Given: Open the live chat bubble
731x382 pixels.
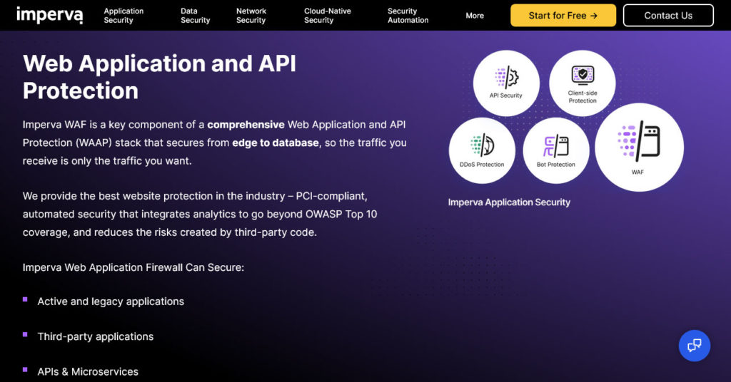Looking at the screenshot, I should tap(695, 346).
